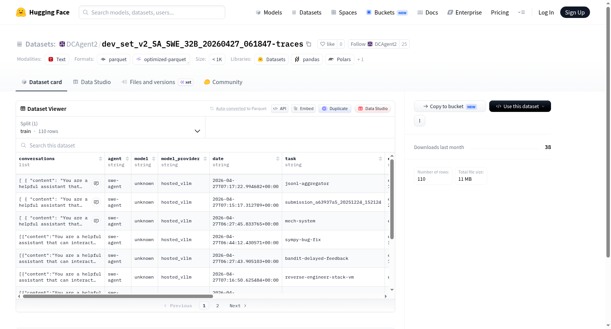Open conversation viewer for submission_a63937a5 row
This screenshot has width=611, height=329.
[96, 202]
